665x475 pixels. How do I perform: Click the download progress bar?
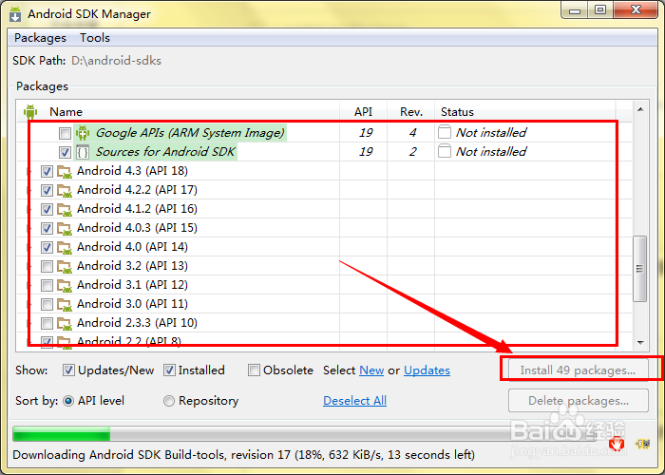[303, 434]
